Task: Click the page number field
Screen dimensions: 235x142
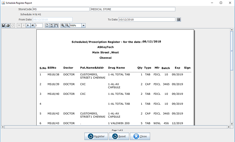Action: pos(39,25)
